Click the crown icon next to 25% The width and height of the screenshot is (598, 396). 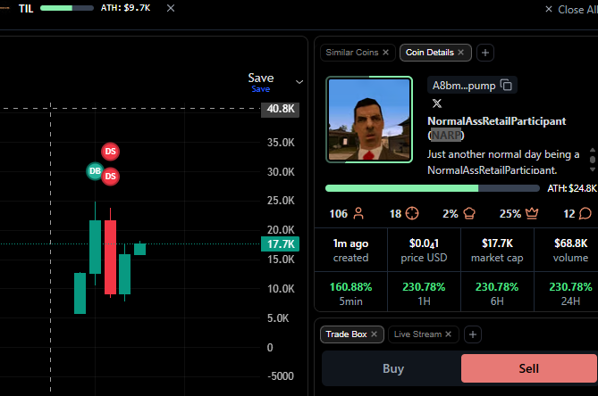[x=532, y=213]
